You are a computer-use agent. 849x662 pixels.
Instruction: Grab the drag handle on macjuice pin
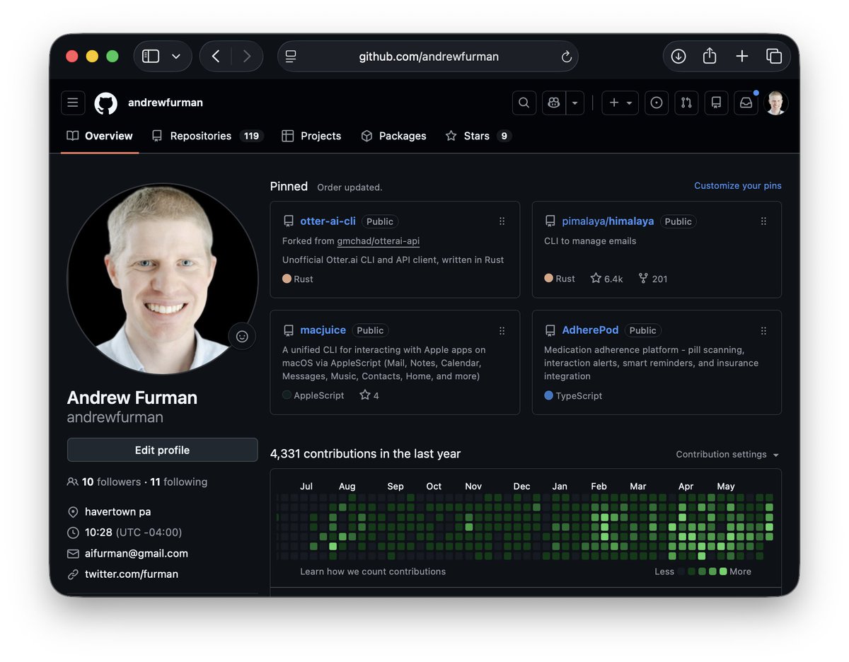point(502,330)
